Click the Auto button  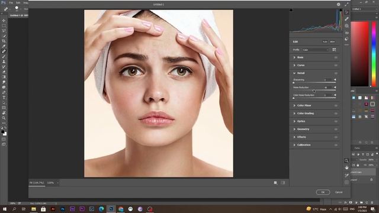(x=325, y=42)
